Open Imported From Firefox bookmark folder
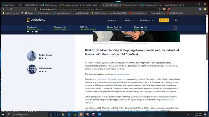The image size is (209, 117). click(11, 13)
